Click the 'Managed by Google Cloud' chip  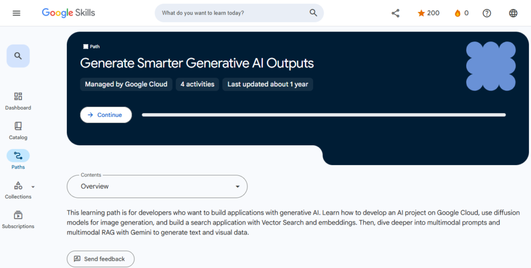(x=126, y=84)
